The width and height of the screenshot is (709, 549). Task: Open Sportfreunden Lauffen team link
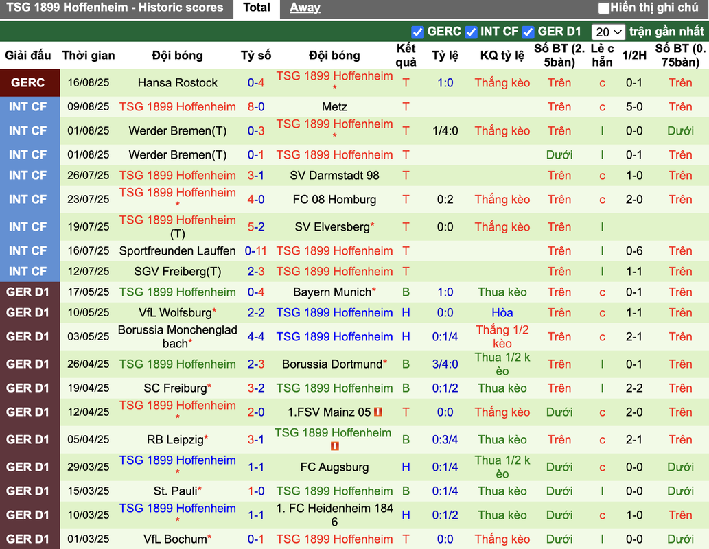point(178,251)
